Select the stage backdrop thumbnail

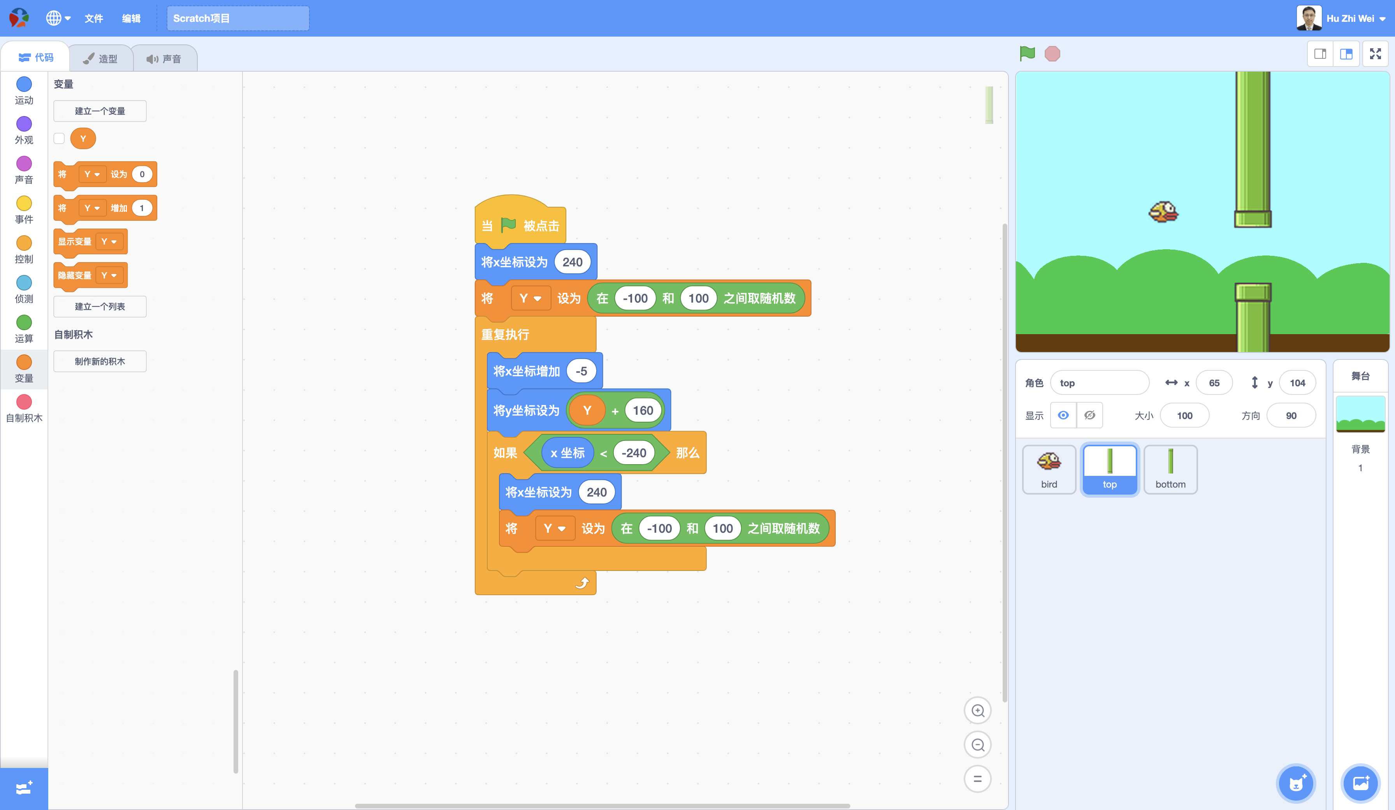(1361, 414)
